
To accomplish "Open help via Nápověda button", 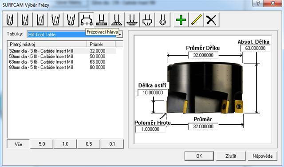I will [262, 156].
